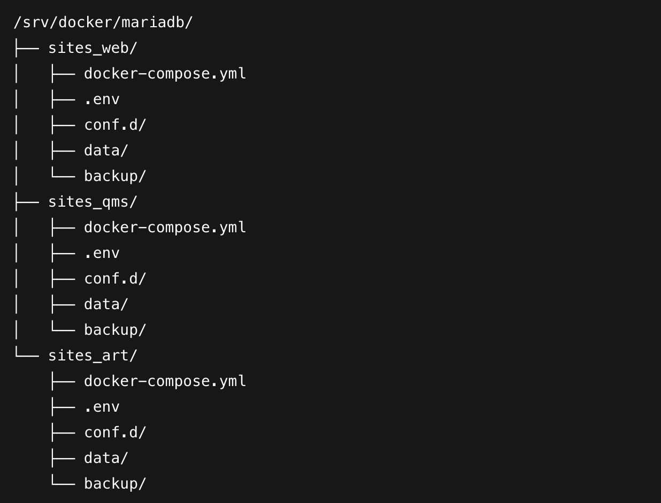Click the /srv/docker/mariadb/ root path

pos(103,23)
